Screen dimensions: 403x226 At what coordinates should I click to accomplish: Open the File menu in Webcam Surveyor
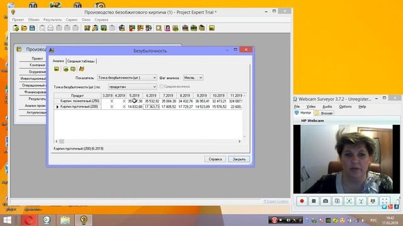coord(297,106)
